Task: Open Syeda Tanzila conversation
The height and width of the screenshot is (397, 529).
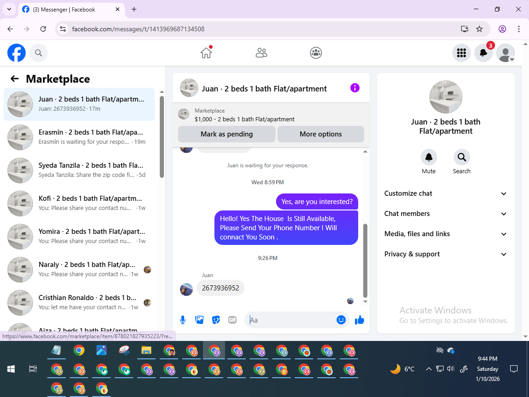Action: pos(79,170)
